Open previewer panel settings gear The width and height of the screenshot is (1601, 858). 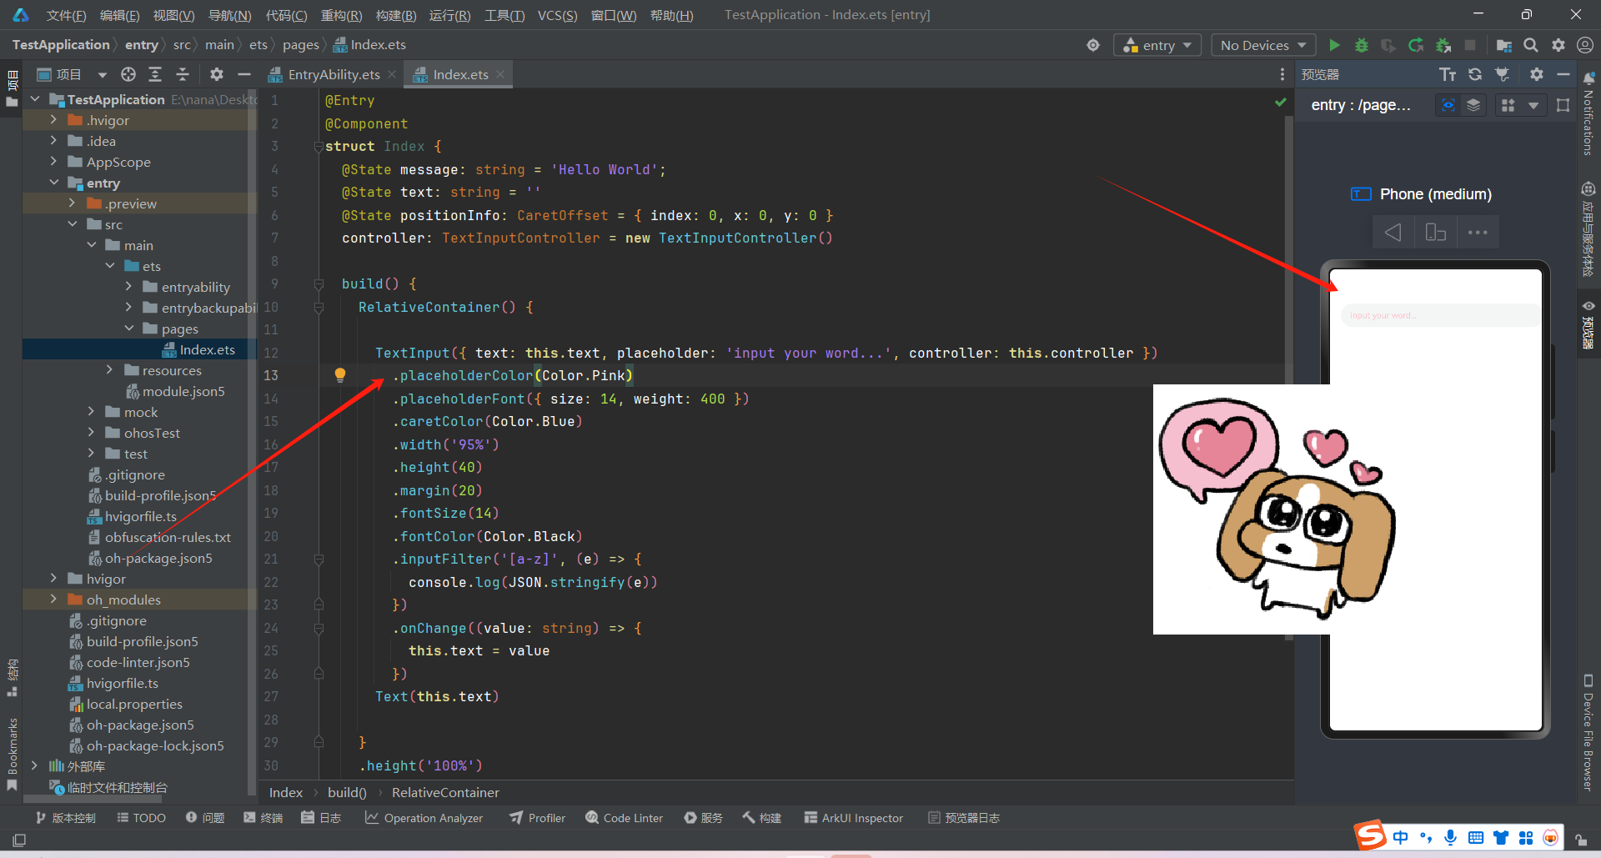point(1537,74)
